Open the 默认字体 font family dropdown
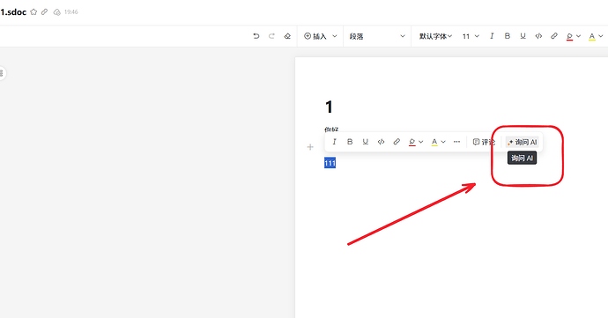608x318 pixels. 435,36
